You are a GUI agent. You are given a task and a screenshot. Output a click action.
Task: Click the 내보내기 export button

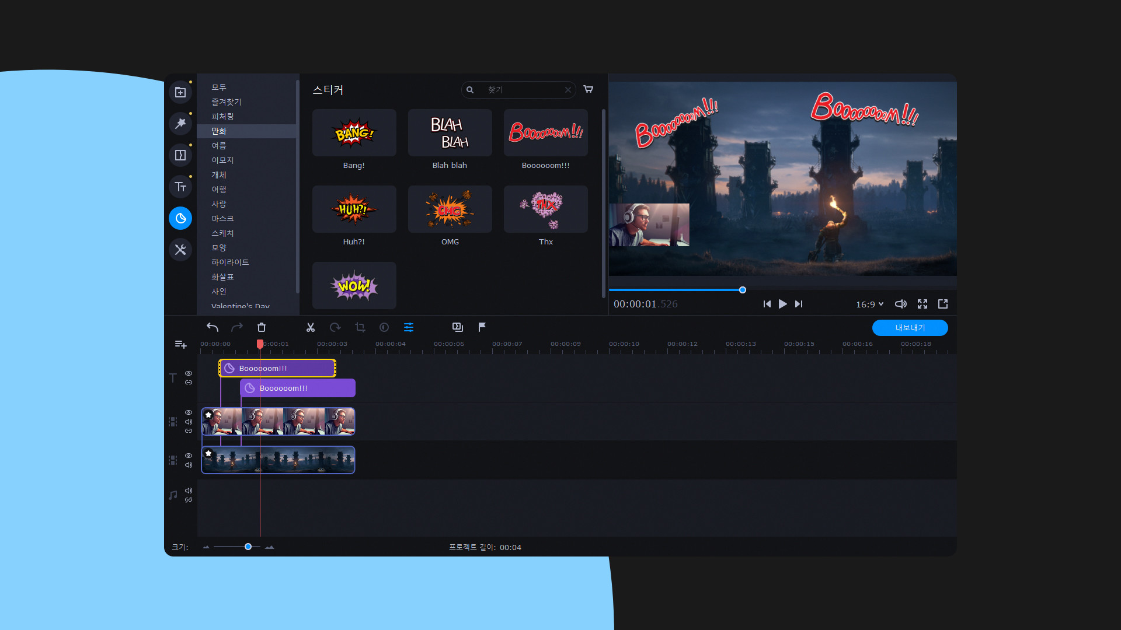pos(910,328)
